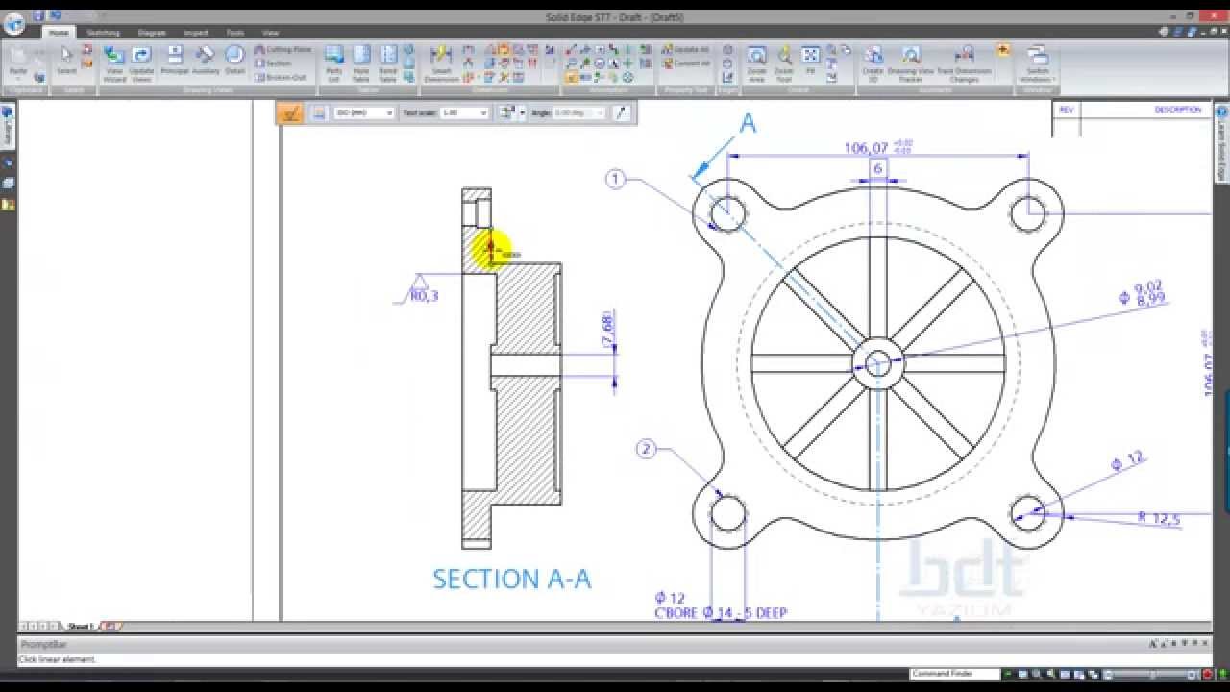The width and height of the screenshot is (1230, 692).
Task: Click the Cutting Plane command
Action: [283, 49]
